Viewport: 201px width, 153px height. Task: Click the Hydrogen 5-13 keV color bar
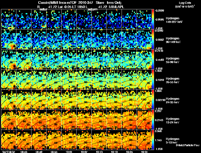(x=153, y=140)
